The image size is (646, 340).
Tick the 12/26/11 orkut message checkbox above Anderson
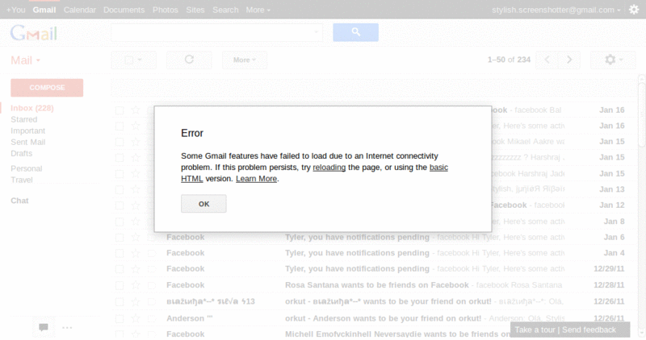point(120,302)
